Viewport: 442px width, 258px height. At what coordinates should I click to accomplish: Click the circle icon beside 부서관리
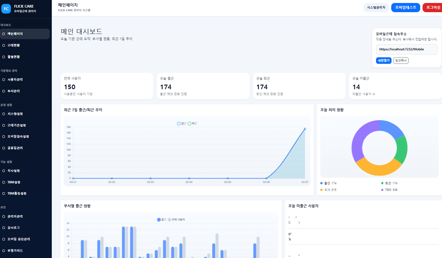click(x=4, y=91)
